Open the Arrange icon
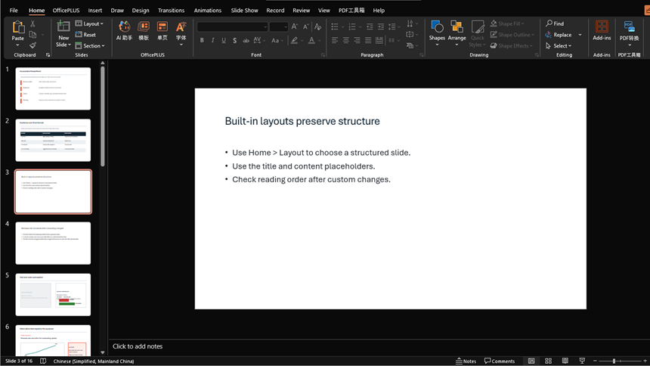The height and width of the screenshot is (366, 650). [457, 26]
